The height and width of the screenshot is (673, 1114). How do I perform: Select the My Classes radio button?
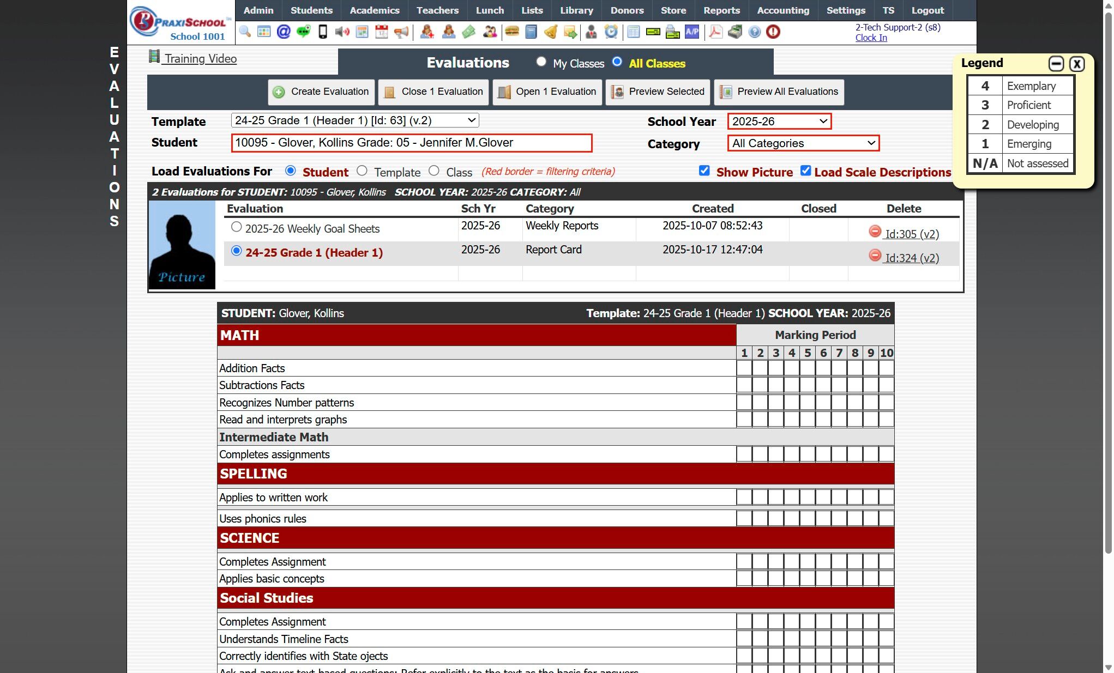click(x=541, y=62)
